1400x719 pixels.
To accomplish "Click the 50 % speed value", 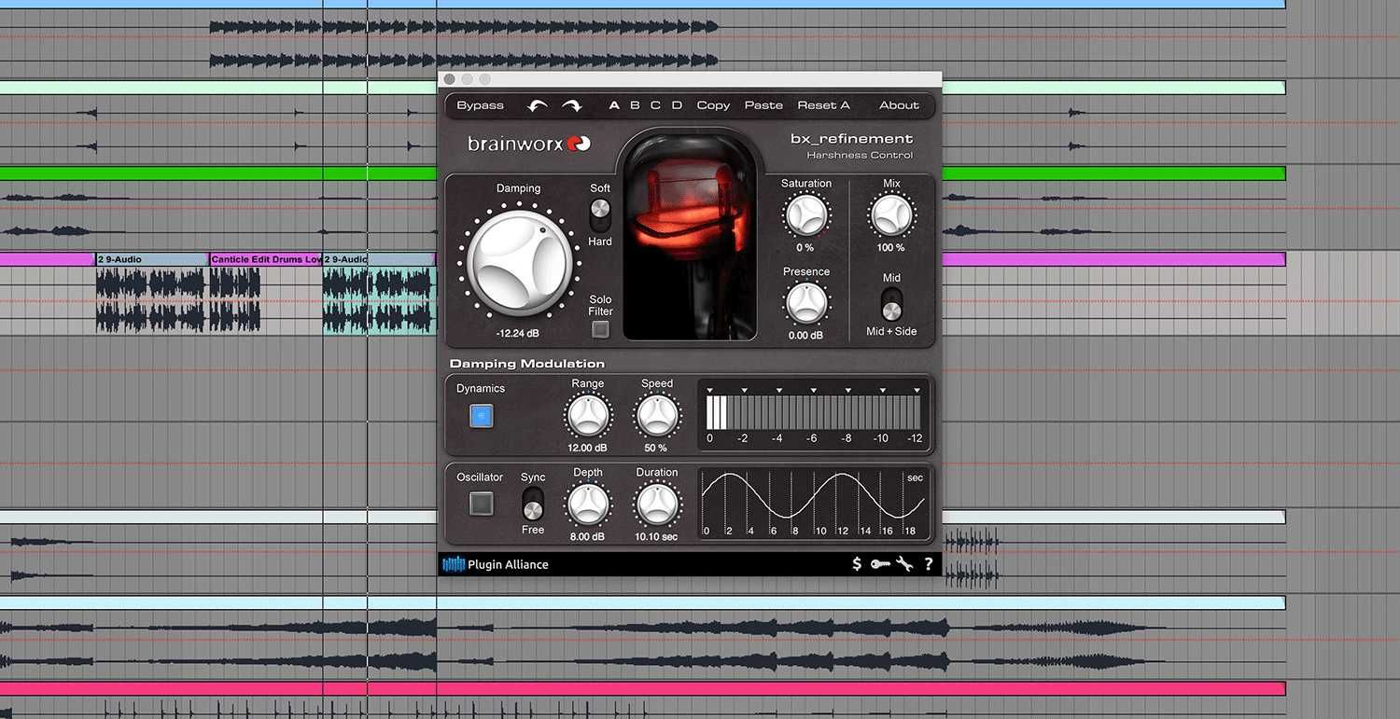I will coord(656,449).
